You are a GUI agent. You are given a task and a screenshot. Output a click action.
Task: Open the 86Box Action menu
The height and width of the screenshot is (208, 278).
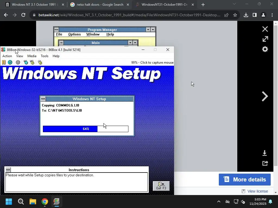point(7,56)
